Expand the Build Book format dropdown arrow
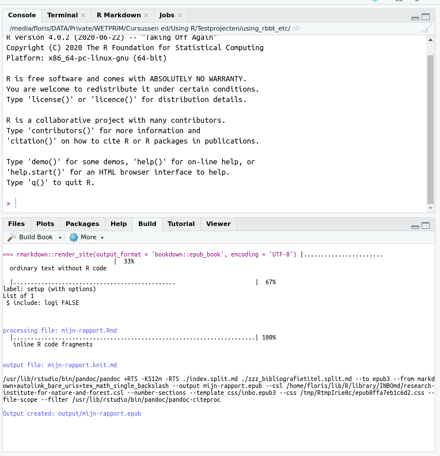The height and width of the screenshot is (456, 440). point(60,238)
